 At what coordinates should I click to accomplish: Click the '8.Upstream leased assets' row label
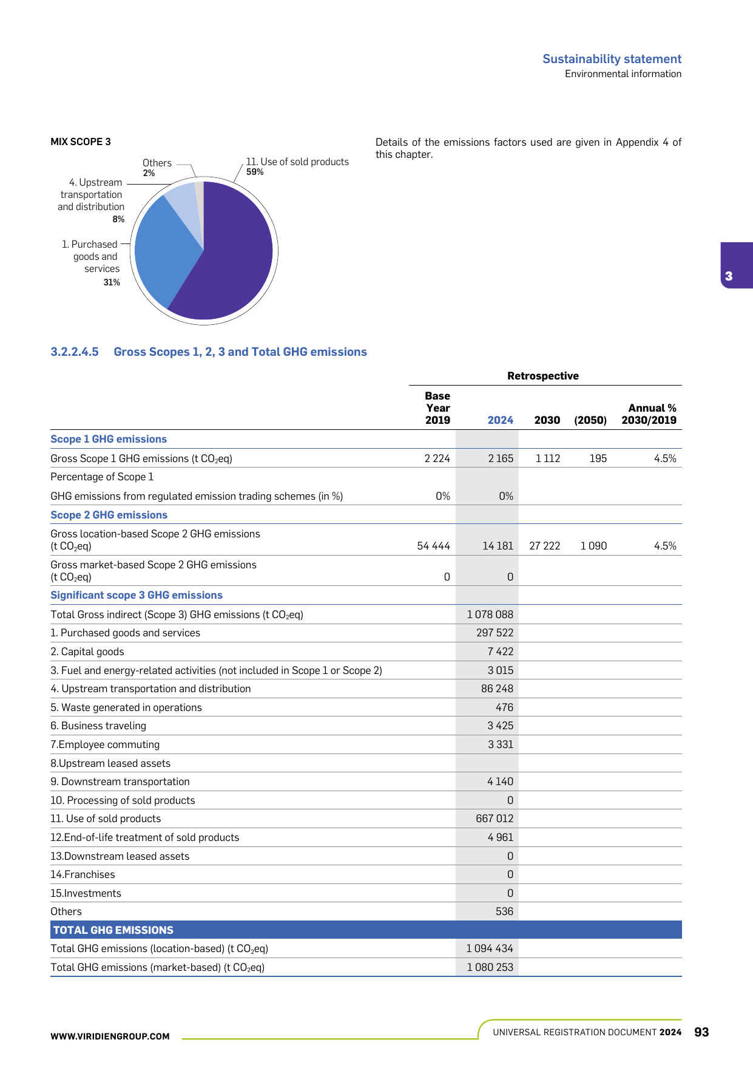coord(110,763)
